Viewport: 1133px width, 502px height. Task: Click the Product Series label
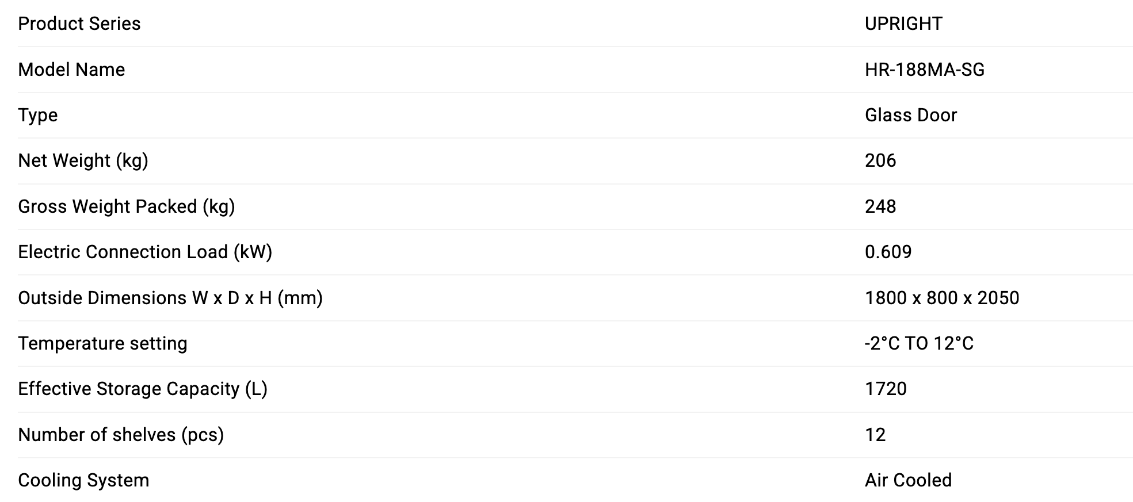pyautogui.click(x=79, y=24)
